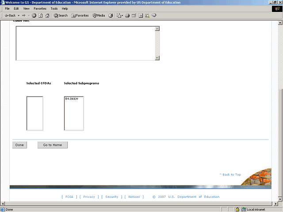Click the Research icon in toolbar
This screenshot has width=283, height=212.
[147, 15]
